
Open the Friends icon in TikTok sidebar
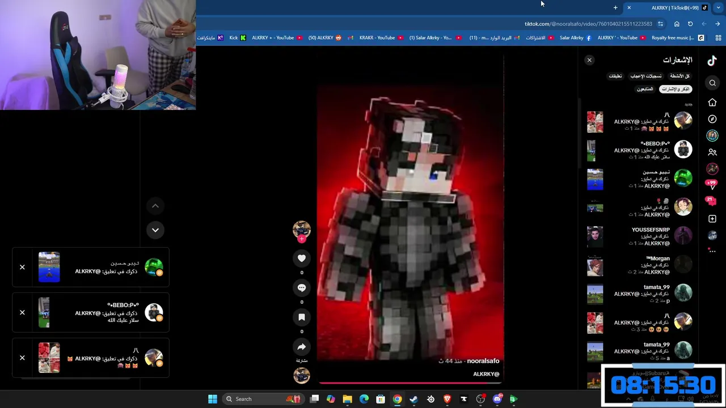pyautogui.click(x=712, y=152)
